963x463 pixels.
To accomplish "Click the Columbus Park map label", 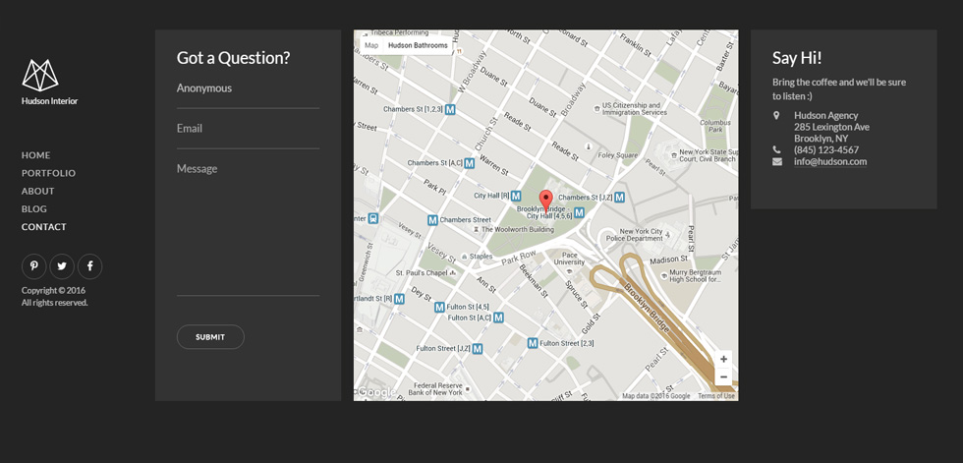I will point(715,127).
